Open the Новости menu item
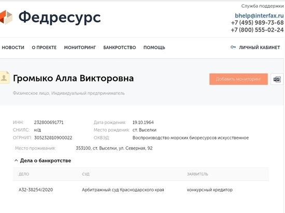Screen dimensions: 285x213 click(13, 48)
